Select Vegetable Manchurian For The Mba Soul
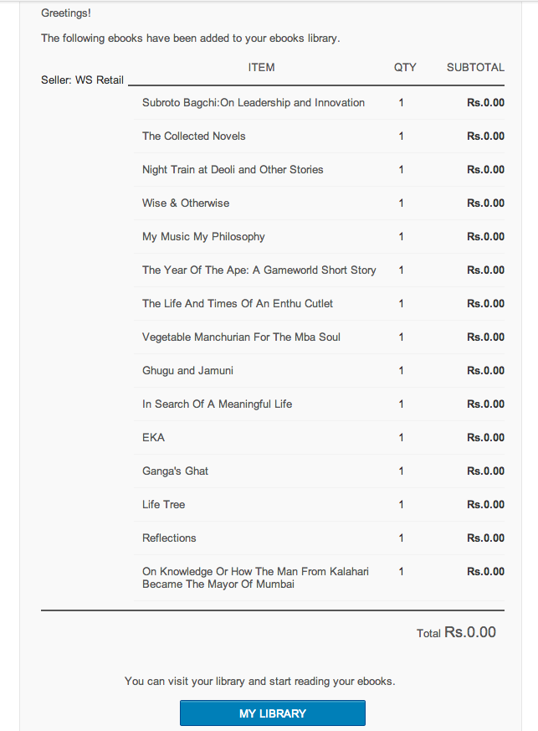 click(241, 337)
